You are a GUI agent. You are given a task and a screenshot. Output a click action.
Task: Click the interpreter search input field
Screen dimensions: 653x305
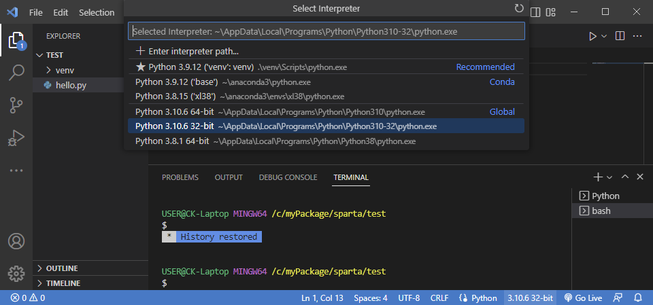coord(326,31)
